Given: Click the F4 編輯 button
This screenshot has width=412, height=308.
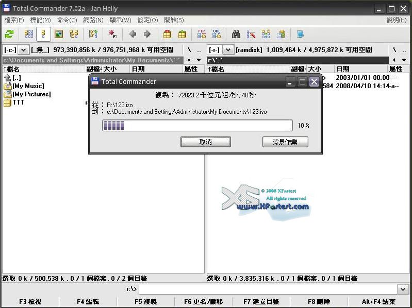Looking at the screenshot, I should tap(88, 302).
